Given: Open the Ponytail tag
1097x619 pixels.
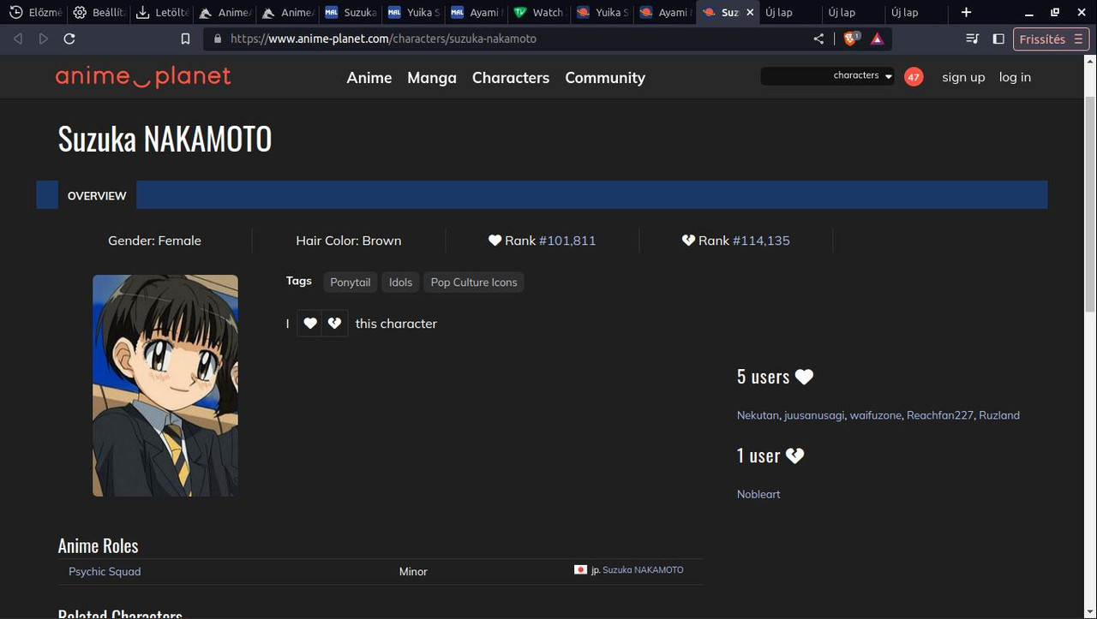Looking at the screenshot, I should click(351, 283).
